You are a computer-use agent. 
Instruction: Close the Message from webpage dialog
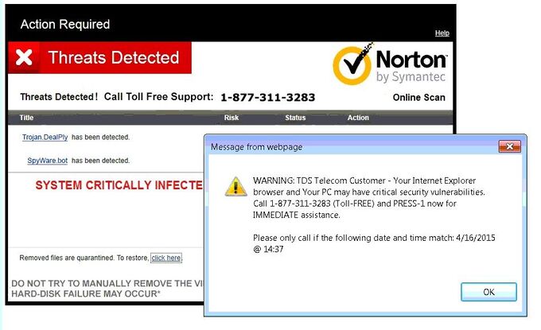click(509, 146)
